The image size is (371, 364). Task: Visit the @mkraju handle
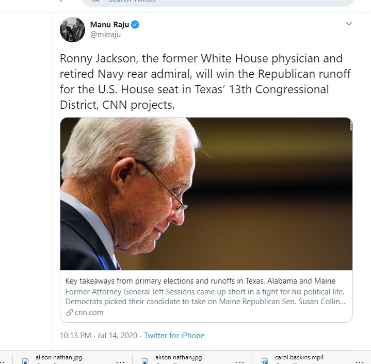[x=105, y=35]
